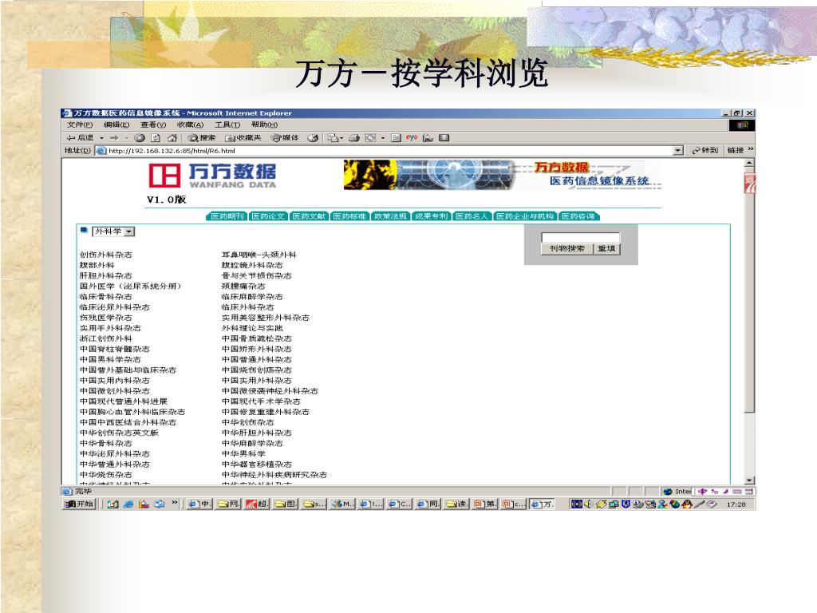817x613 pixels.
Task: Select the 医药标准 tab
Action: (349, 216)
